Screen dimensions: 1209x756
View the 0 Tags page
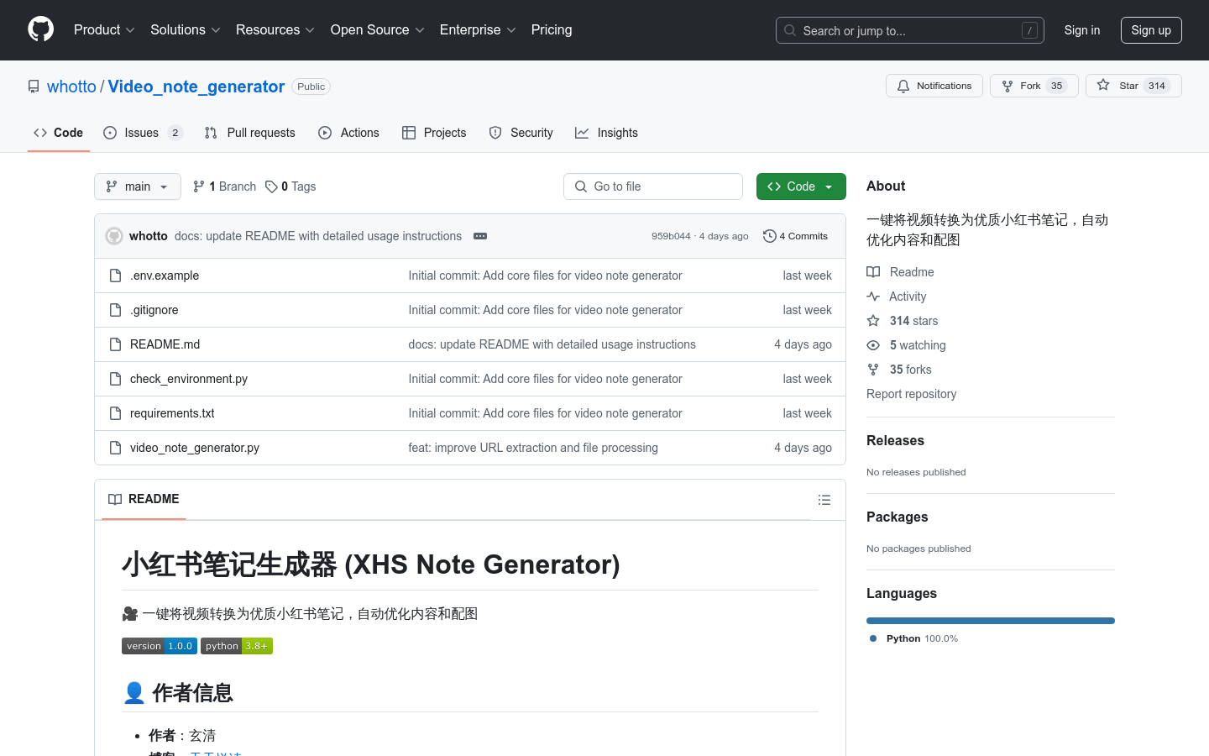click(x=290, y=186)
